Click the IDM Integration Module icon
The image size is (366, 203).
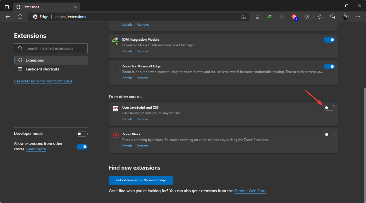[x=116, y=41]
